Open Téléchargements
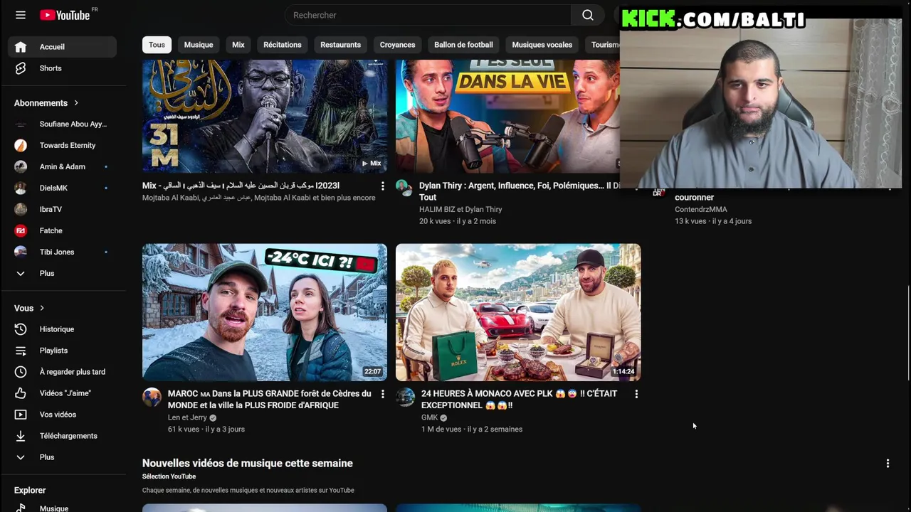 (63, 436)
